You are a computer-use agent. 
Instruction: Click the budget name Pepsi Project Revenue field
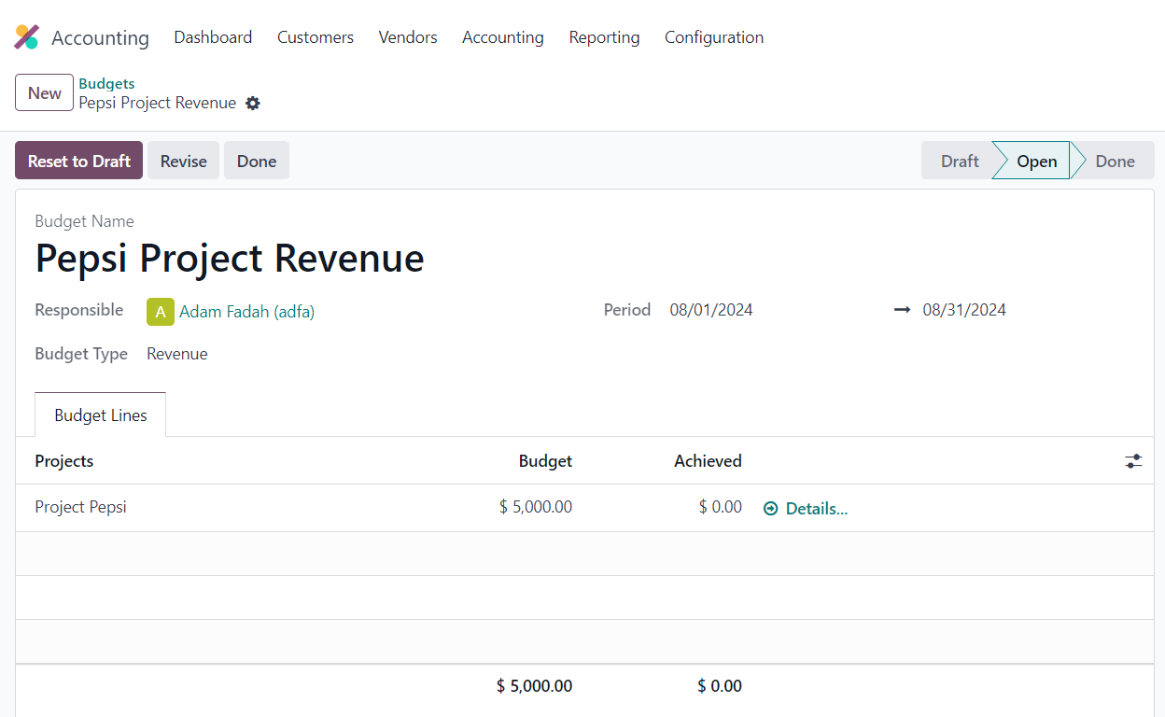pos(230,258)
